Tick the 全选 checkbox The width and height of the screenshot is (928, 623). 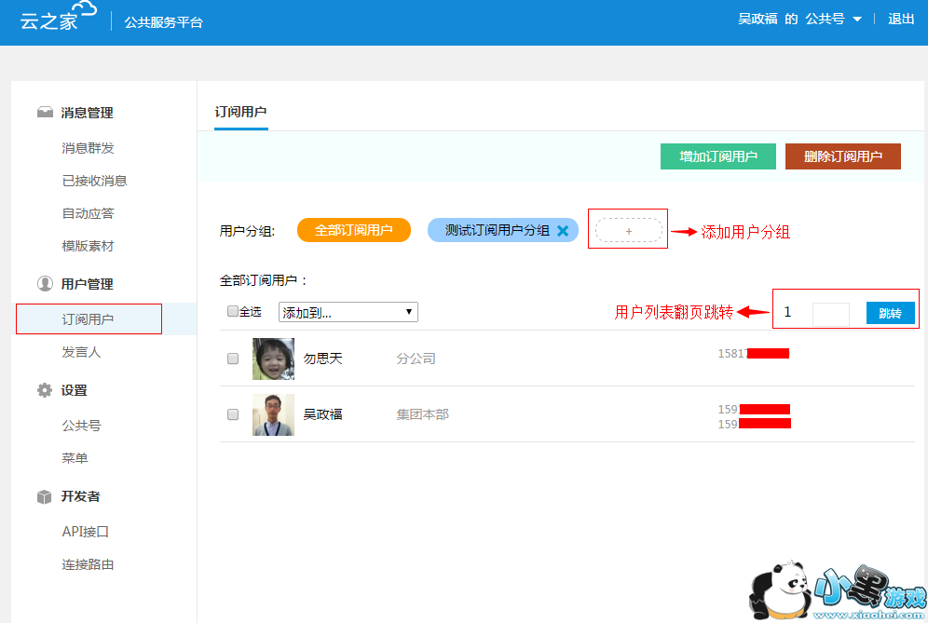tap(233, 311)
